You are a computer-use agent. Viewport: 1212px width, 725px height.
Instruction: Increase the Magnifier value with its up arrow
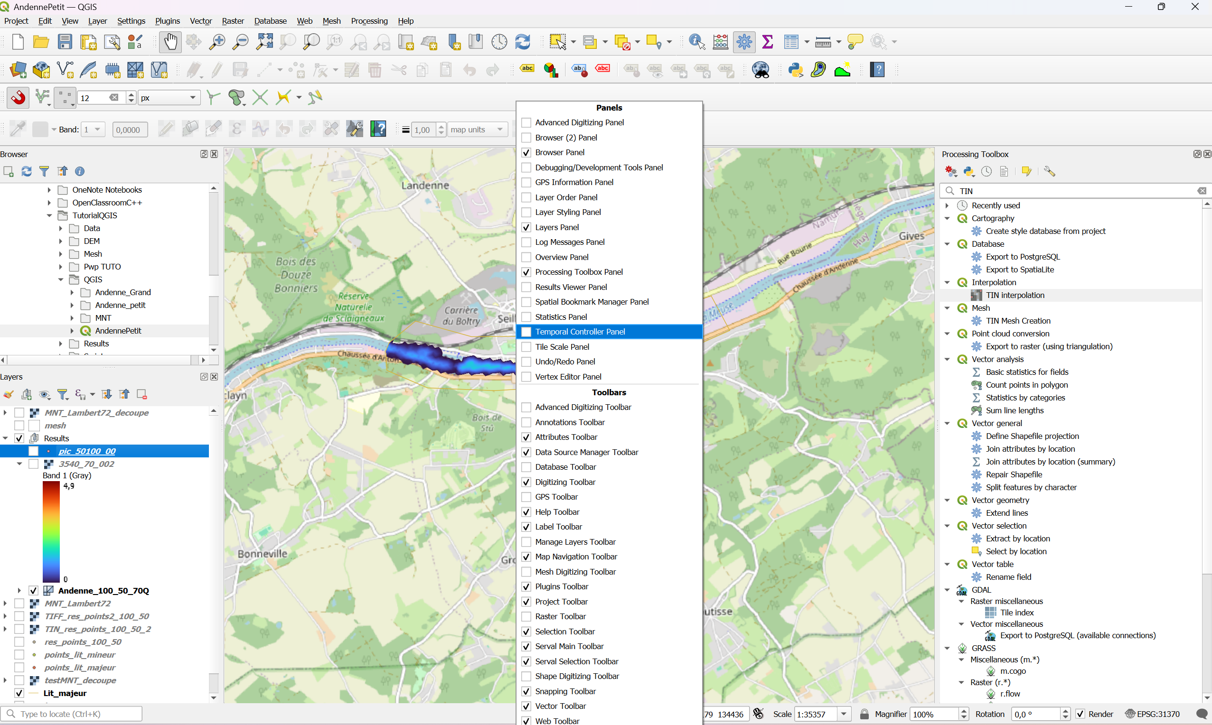[x=964, y=711]
